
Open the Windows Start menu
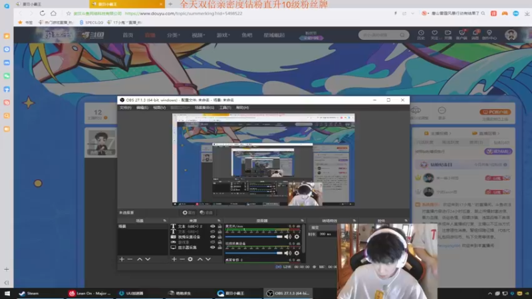click(x=7, y=293)
